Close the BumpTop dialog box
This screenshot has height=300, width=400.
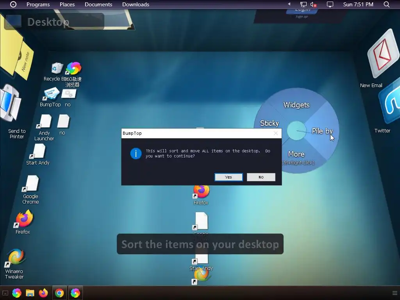(275, 133)
